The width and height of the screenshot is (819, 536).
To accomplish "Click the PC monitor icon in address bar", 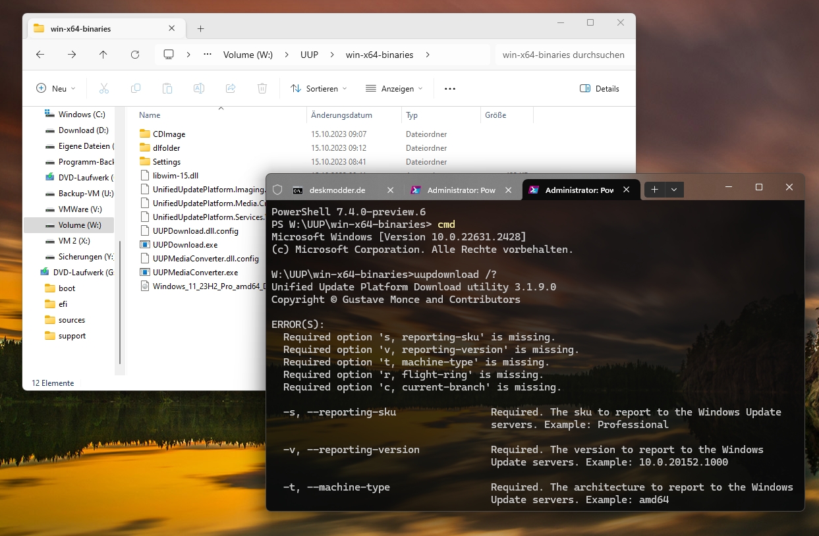I will pos(169,55).
